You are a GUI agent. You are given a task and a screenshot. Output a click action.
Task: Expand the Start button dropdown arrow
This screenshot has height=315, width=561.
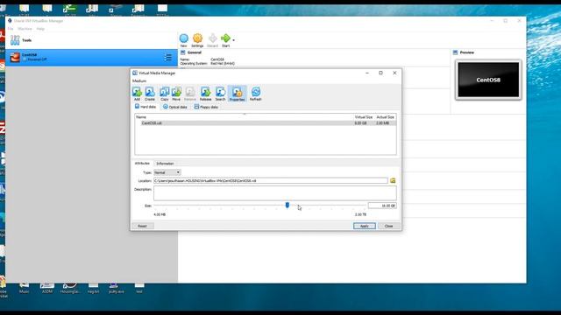234,40
